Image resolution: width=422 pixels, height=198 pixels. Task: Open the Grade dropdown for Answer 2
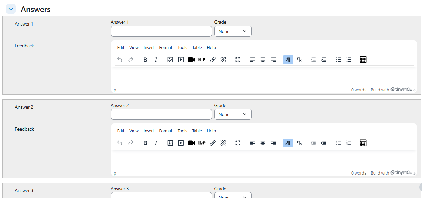(233, 114)
